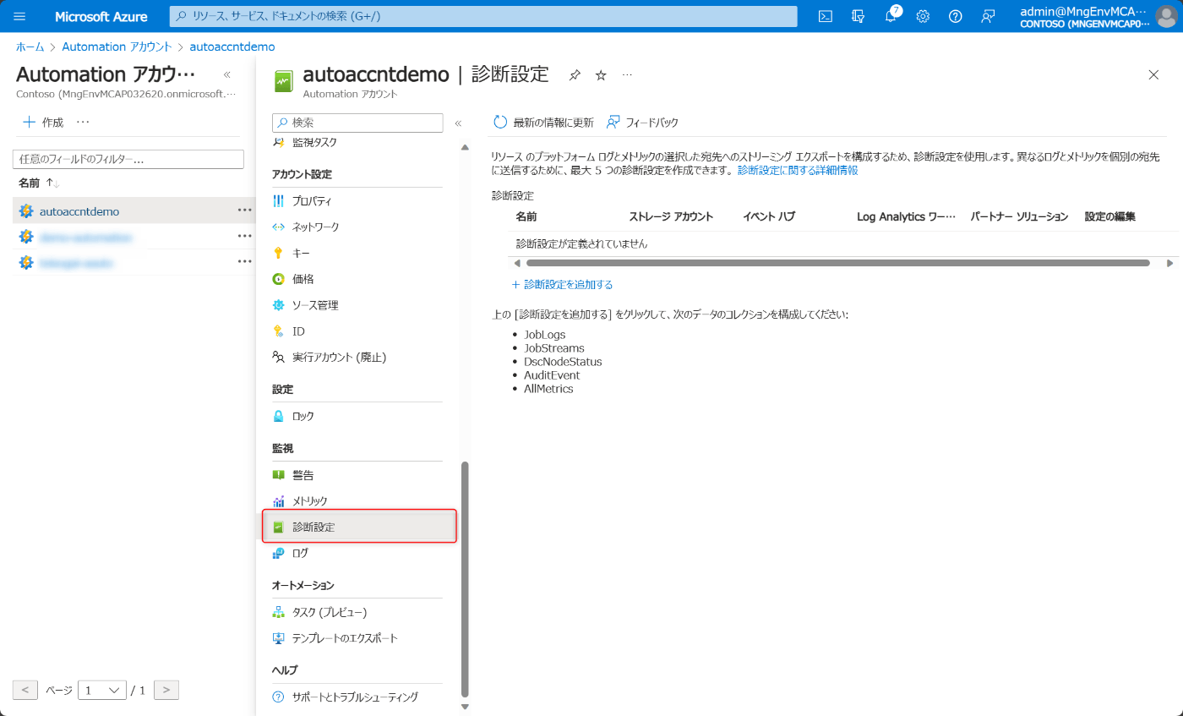Click the Microsoft Azure logo text
Image resolution: width=1183 pixels, height=716 pixels.
pos(101,16)
